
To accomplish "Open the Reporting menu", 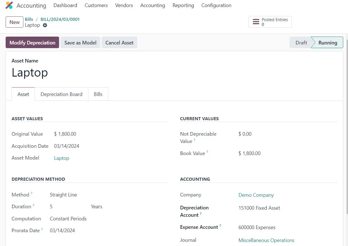I will 183,5.
